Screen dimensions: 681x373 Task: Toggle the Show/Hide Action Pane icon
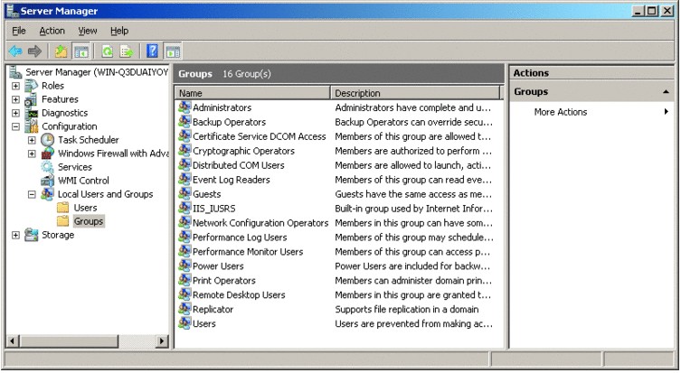point(173,51)
